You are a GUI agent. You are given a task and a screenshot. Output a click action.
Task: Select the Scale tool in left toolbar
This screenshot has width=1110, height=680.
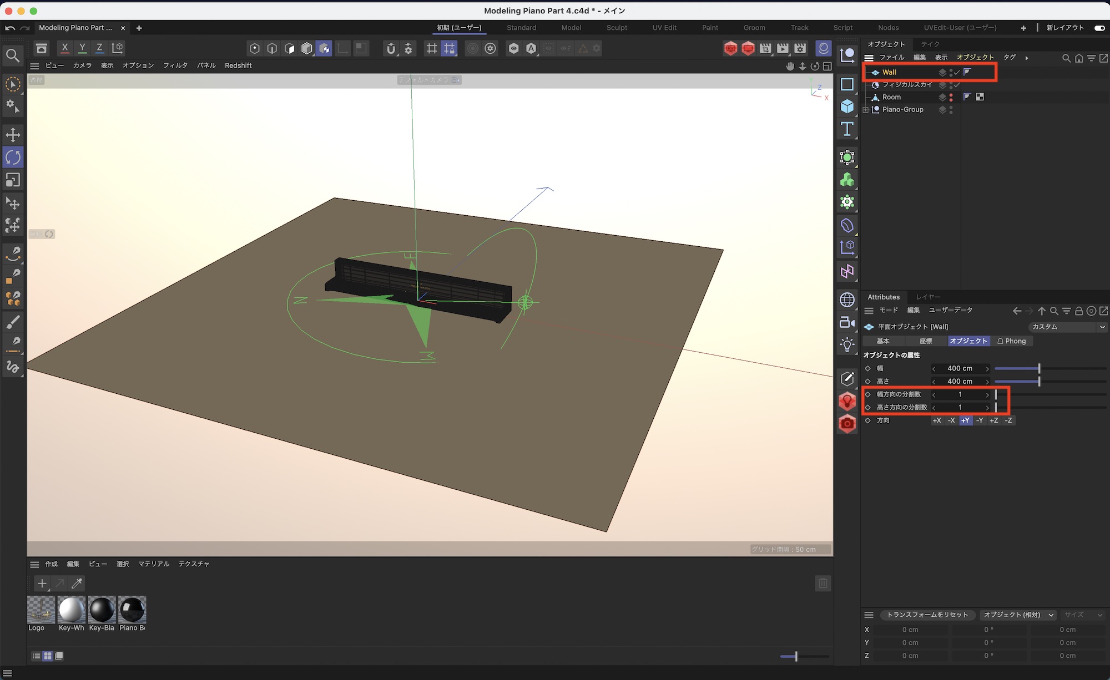13,180
